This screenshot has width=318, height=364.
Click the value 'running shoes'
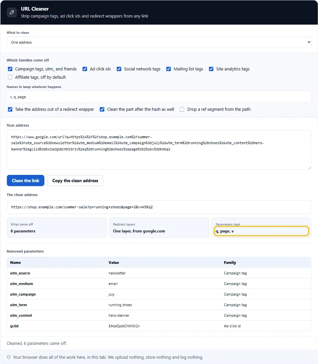pos(120,305)
